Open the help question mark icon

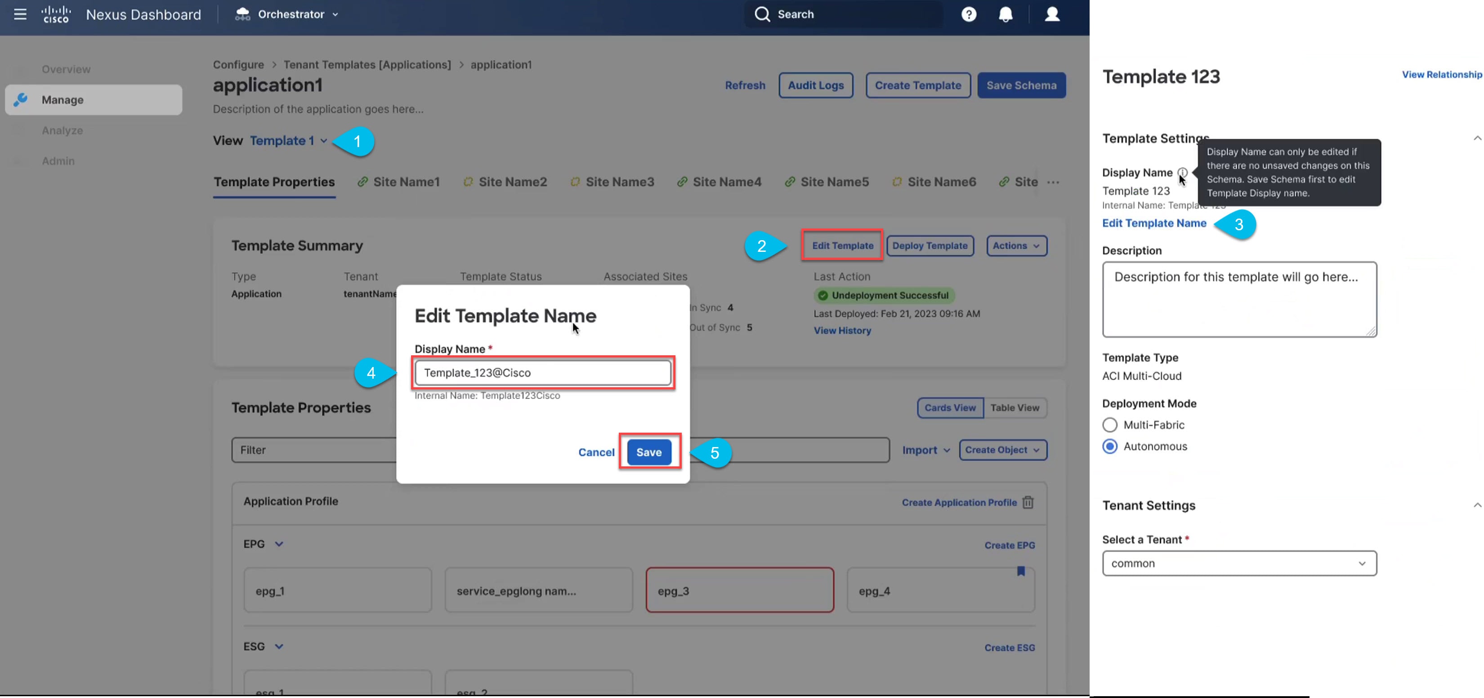click(969, 14)
